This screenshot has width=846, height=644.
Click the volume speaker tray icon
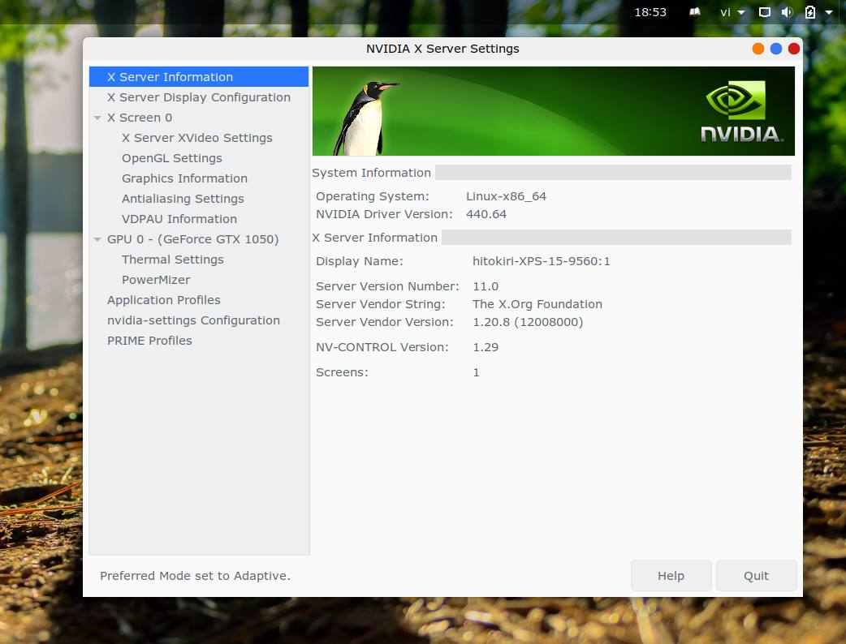788,12
